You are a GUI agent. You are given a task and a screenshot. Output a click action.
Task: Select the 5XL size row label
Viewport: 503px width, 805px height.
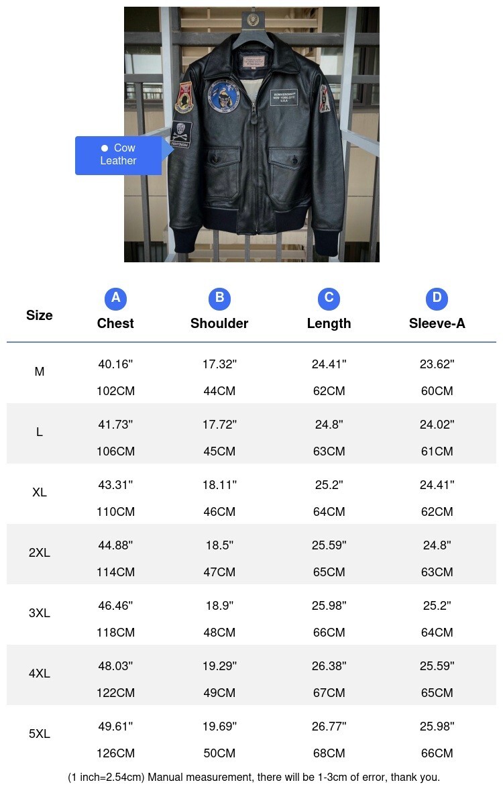(40, 734)
